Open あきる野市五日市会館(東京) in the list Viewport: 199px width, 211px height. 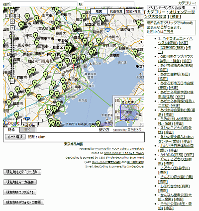click(176, 85)
